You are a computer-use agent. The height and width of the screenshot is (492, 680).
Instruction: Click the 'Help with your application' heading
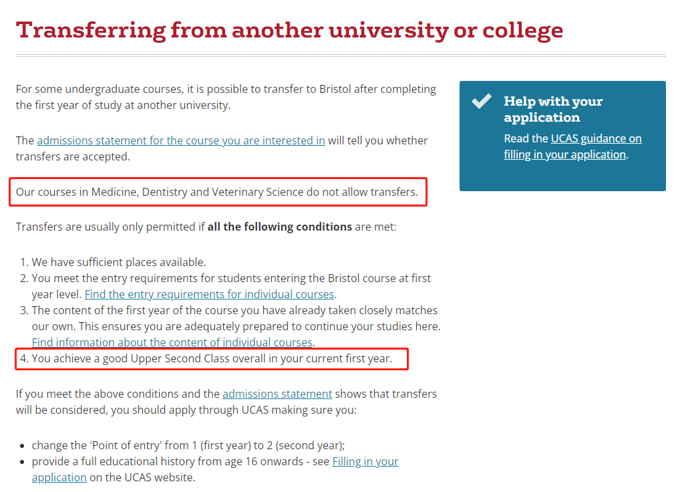coord(553,110)
